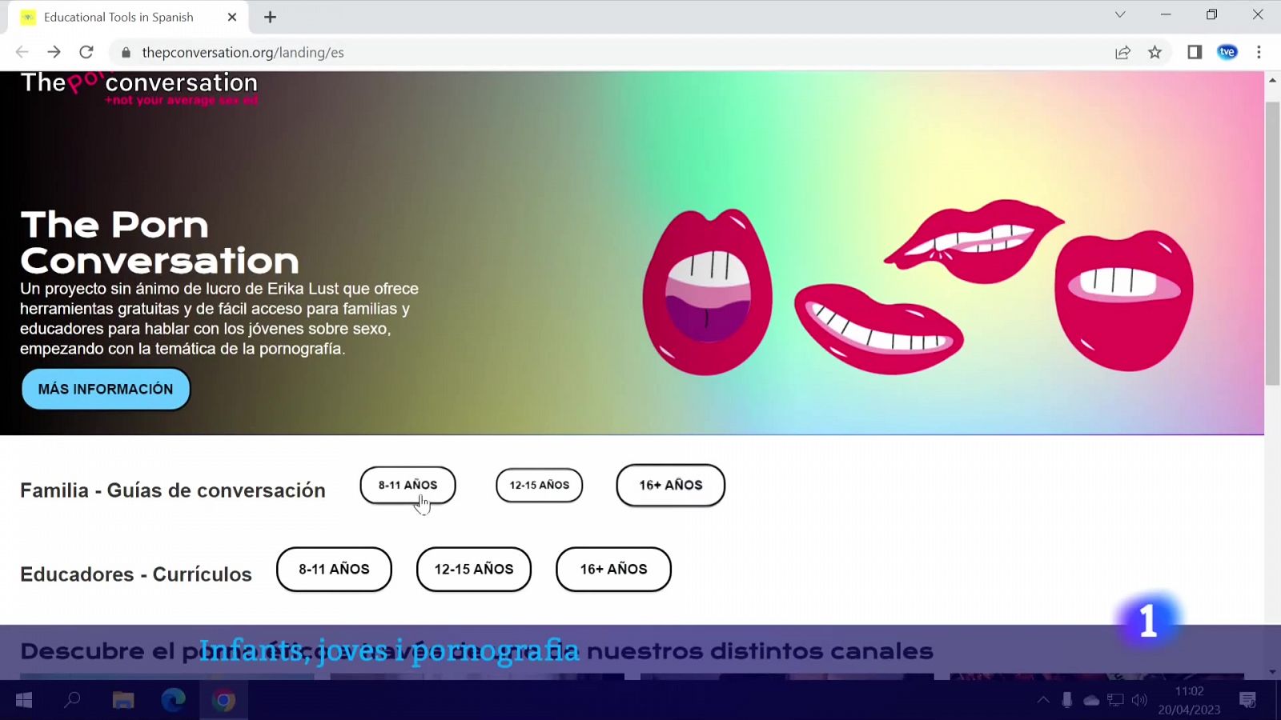Select 12-15 AÑOS under Educadores currículos
The image size is (1281, 720).
[x=473, y=569]
